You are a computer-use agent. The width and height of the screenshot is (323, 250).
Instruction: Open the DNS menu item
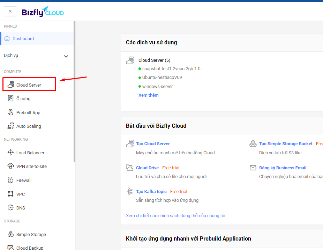21,208
